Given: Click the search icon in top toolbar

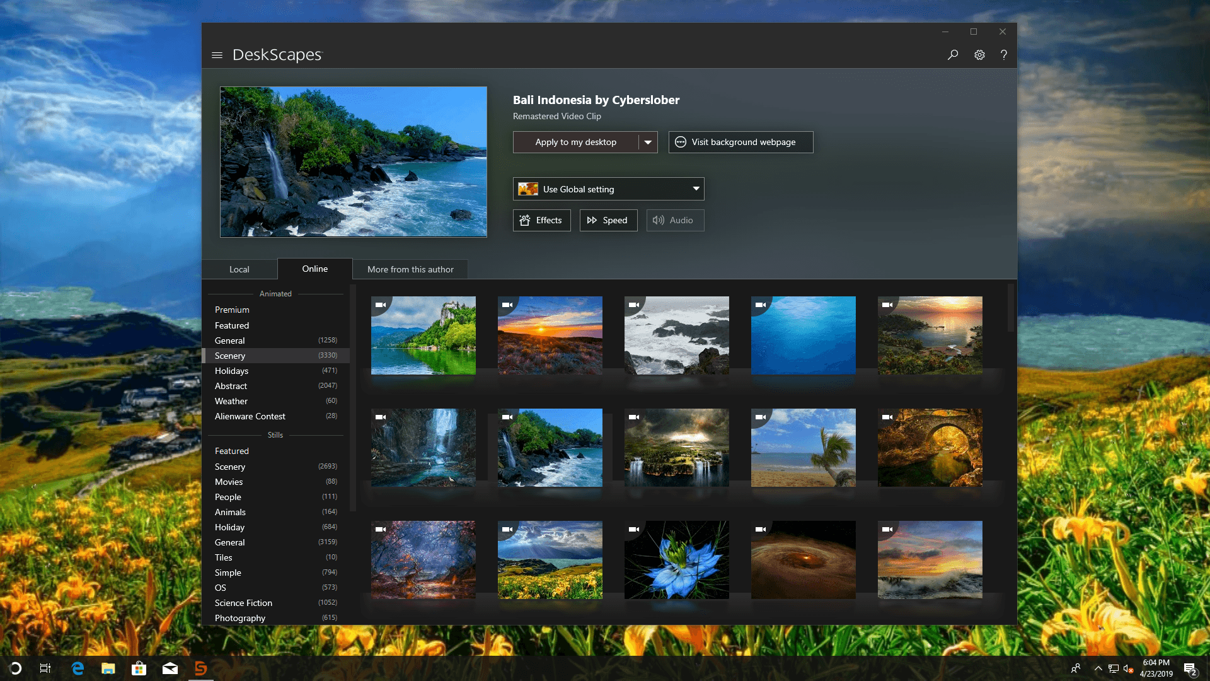Looking at the screenshot, I should tap(954, 54).
